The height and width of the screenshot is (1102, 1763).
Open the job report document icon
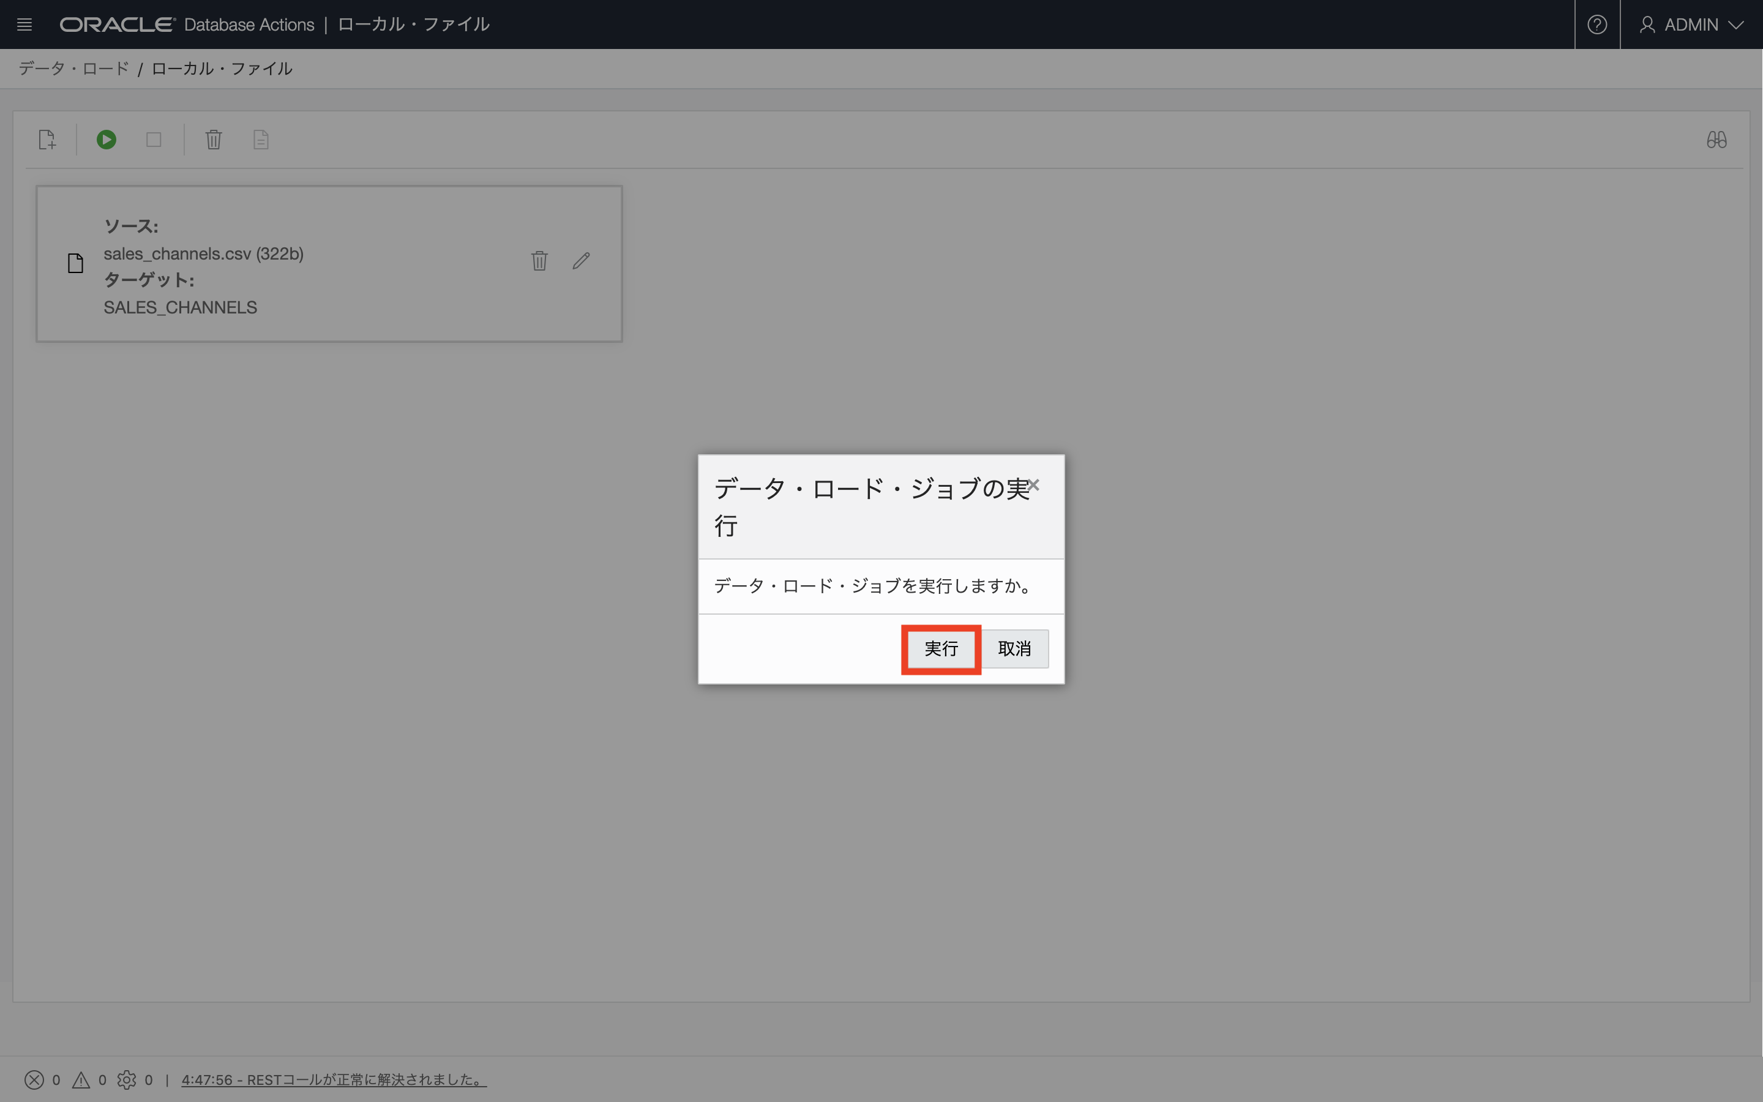[261, 139]
